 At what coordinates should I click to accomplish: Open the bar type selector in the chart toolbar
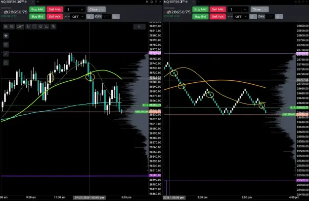pyautogui.click(x=28, y=27)
